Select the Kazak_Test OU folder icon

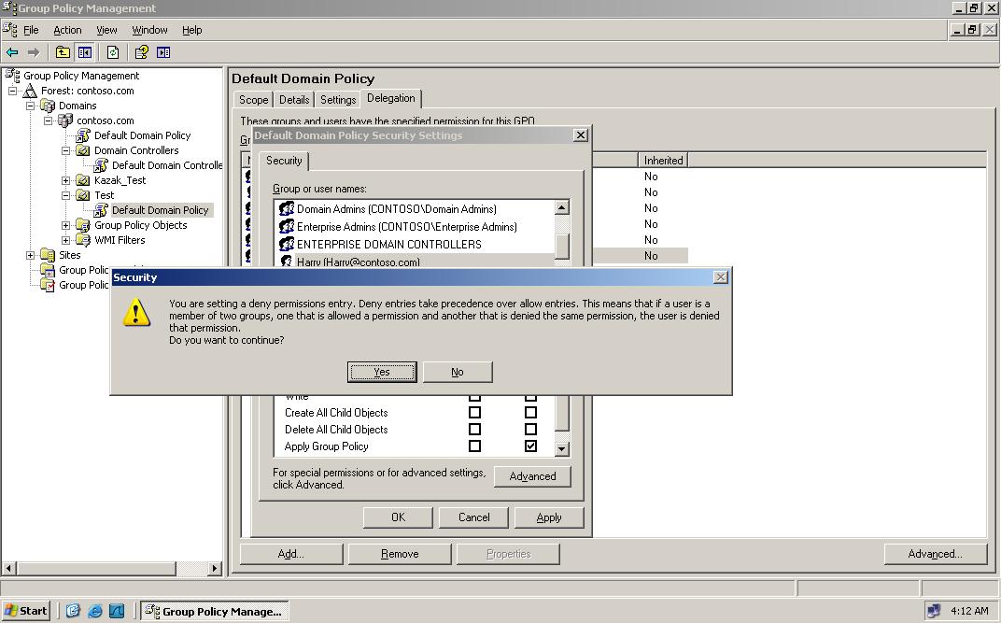[83, 180]
